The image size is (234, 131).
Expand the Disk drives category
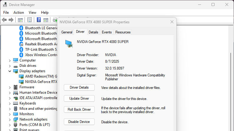tap(10, 66)
